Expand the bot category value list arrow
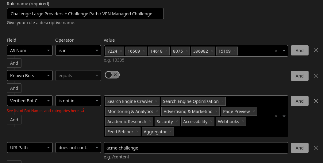Viewport: 323px width, 163px height. point(284,116)
